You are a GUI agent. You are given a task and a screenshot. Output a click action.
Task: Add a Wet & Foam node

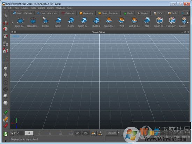click(x=134, y=23)
